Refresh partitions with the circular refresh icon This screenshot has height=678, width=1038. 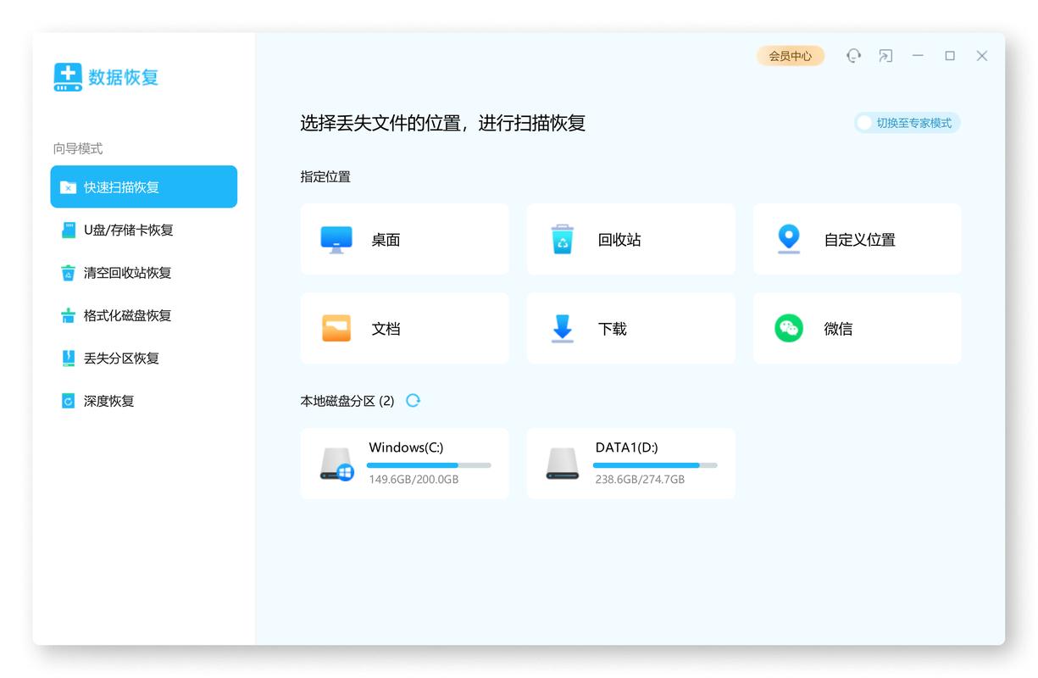click(x=413, y=400)
